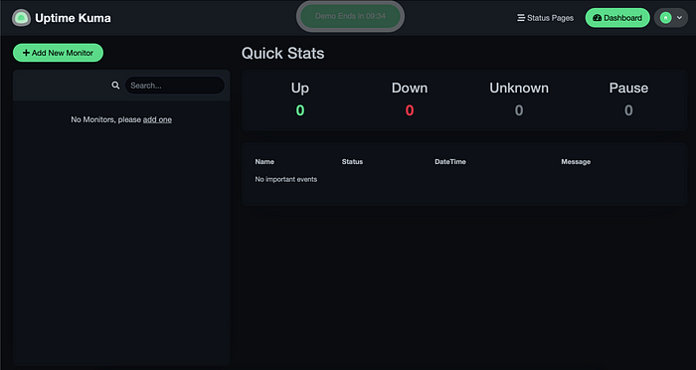Click the 'No important events' row
The image size is (696, 370).
click(x=464, y=179)
